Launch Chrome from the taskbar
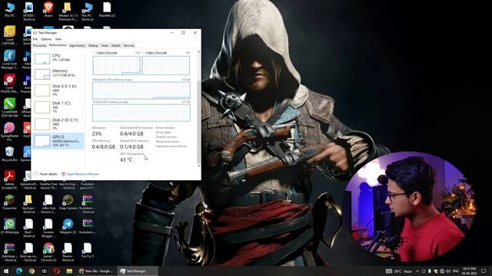 (x=32, y=271)
